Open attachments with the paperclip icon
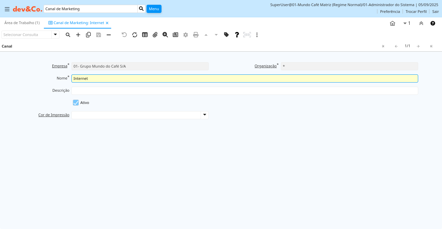 pyautogui.click(x=155, y=35)
